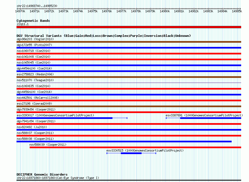Click the thin purple line under nsv511070
Viewport: 249px width, 182px height.
pyautogui.click(x=129, y=83)
